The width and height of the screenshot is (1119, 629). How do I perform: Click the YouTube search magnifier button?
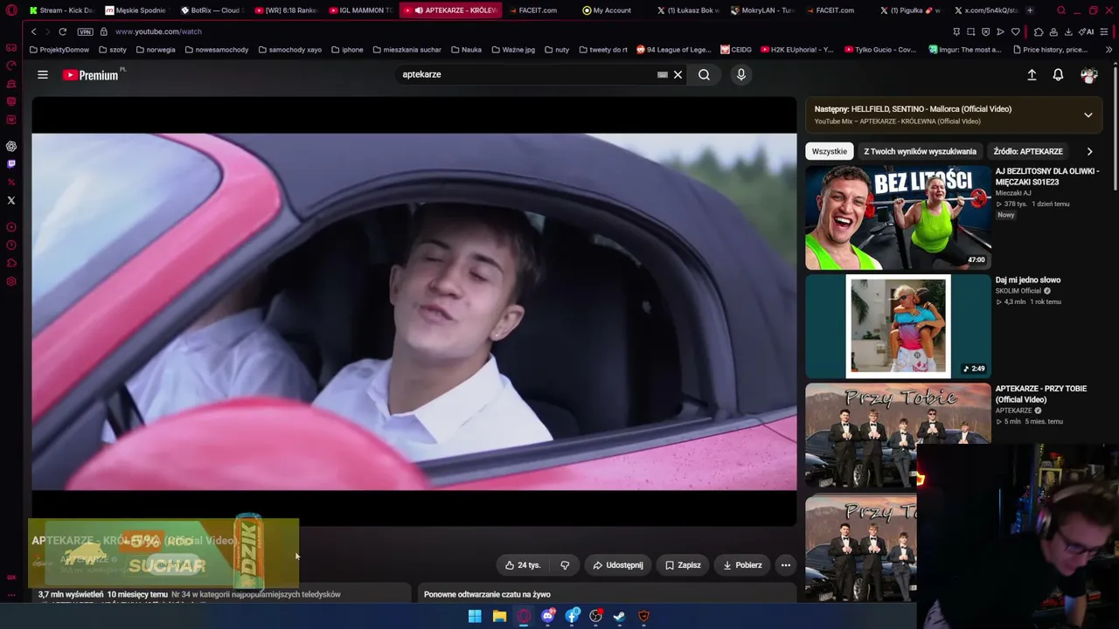(x=704, y=75)
